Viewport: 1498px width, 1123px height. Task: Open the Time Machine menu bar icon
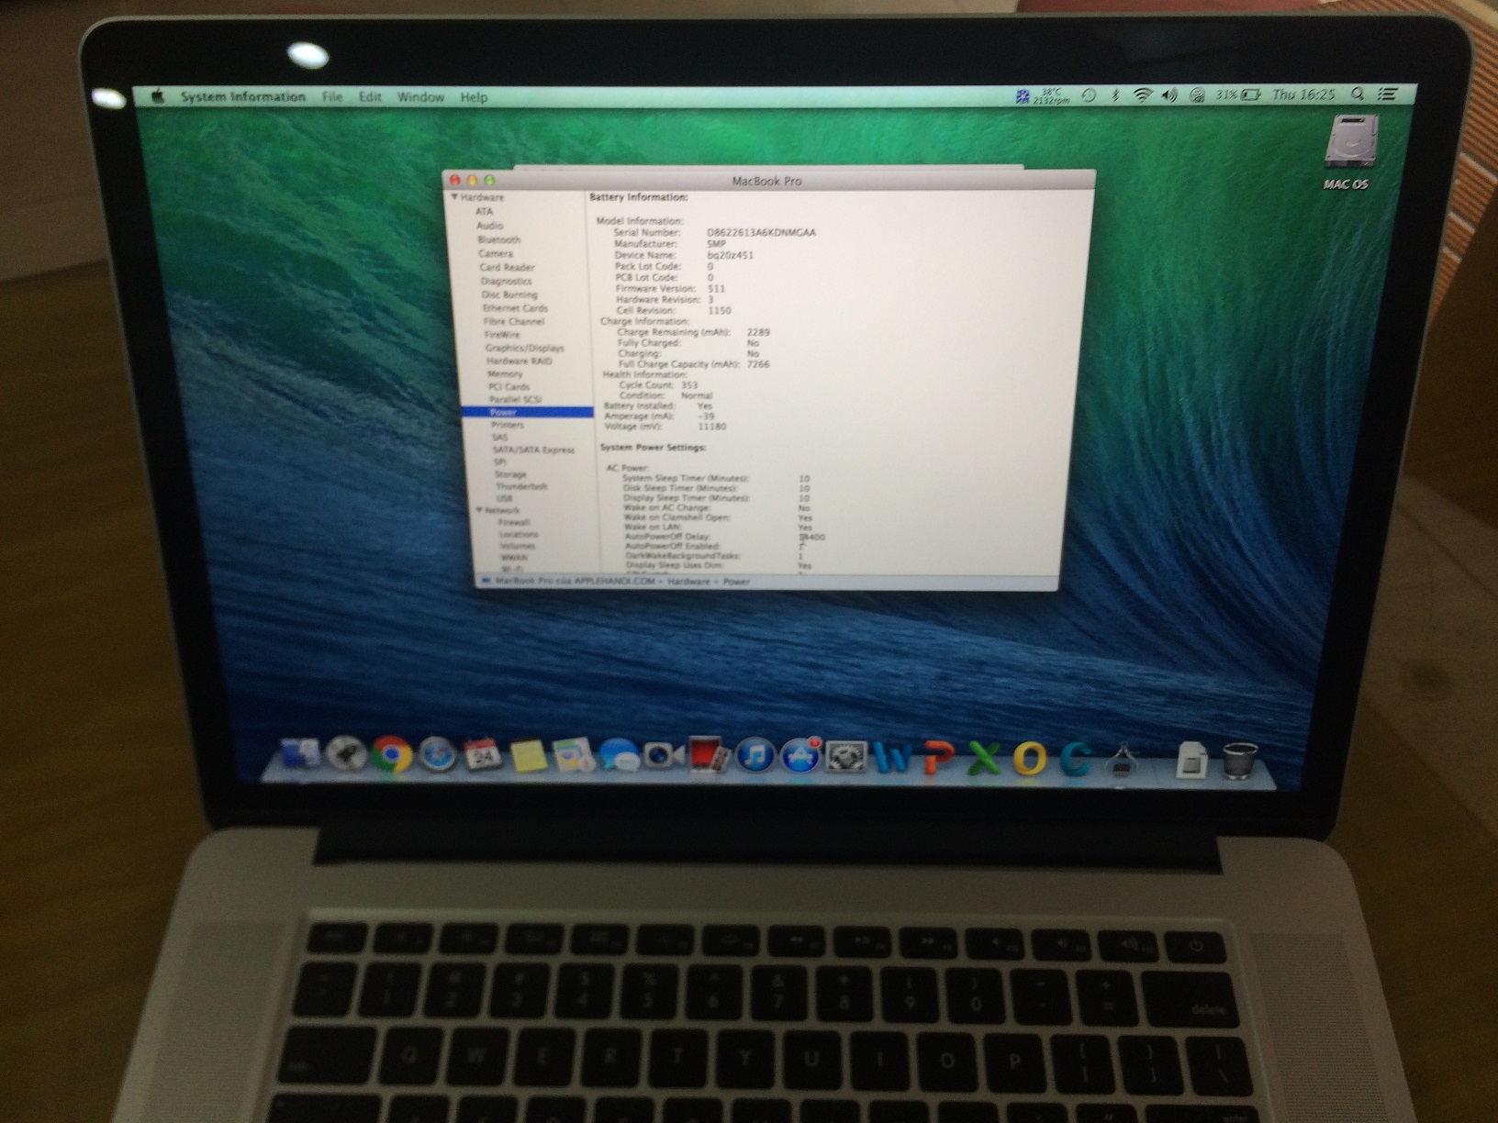pos(1089,95)
